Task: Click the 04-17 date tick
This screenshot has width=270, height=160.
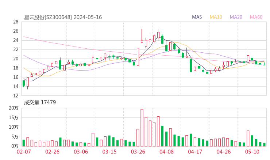Action: [x=195, y=152]
